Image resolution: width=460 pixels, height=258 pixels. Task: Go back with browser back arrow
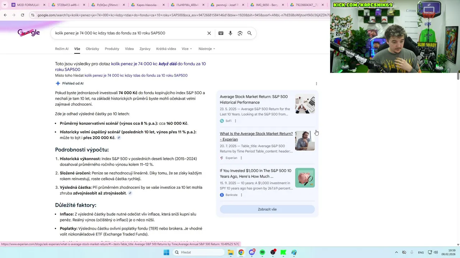tap(5, 15)
